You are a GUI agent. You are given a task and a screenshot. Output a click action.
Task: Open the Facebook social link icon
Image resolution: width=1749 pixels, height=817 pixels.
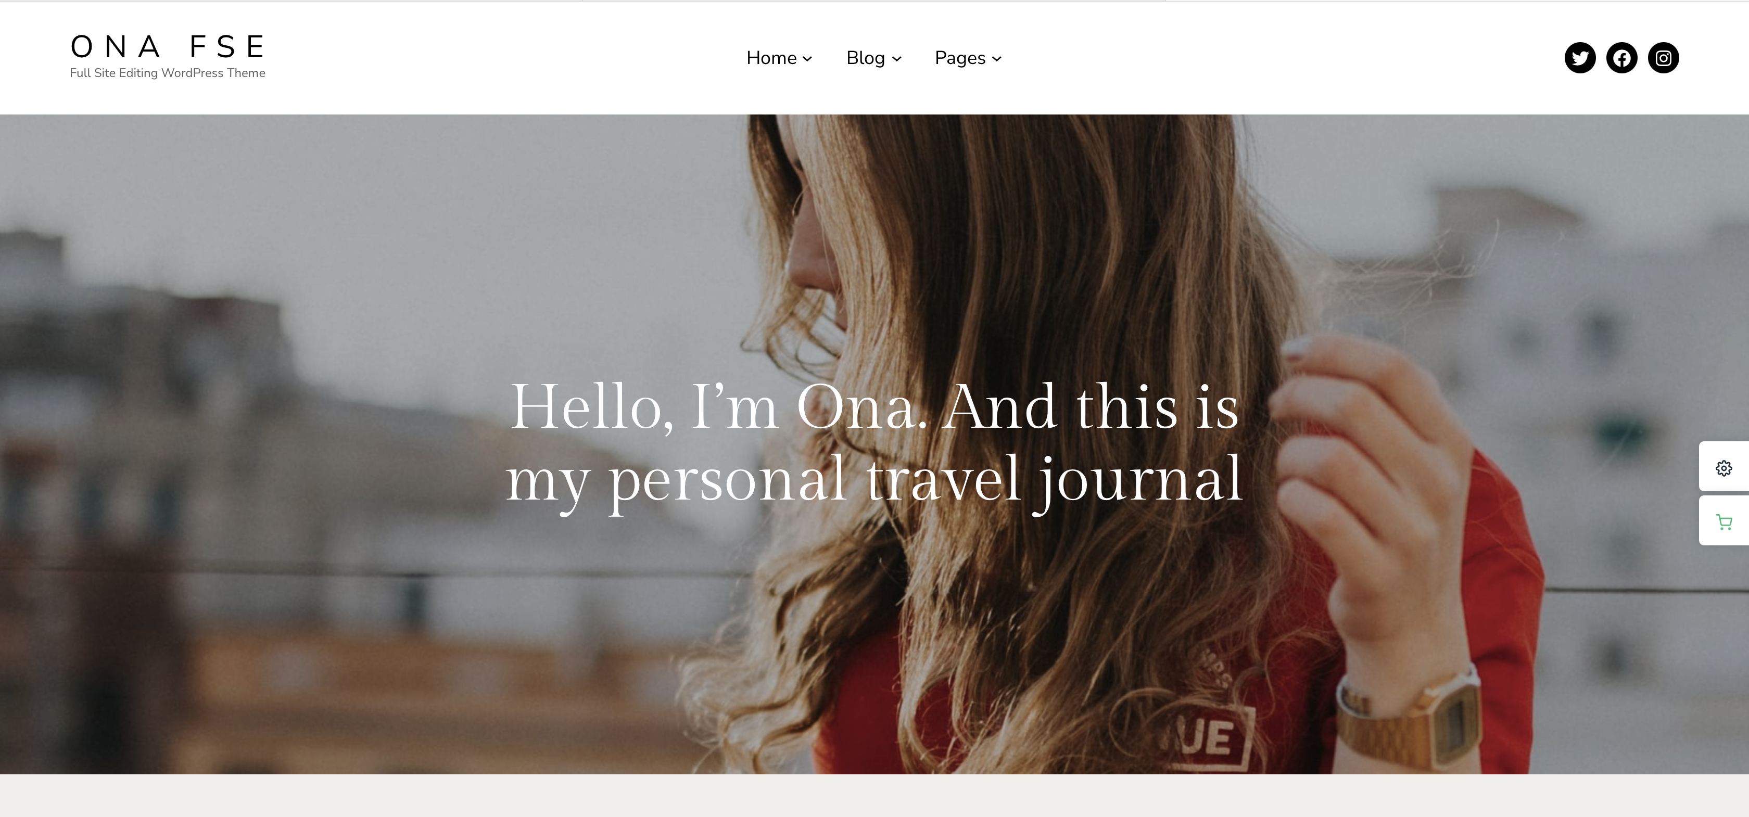click(1621, 58)
